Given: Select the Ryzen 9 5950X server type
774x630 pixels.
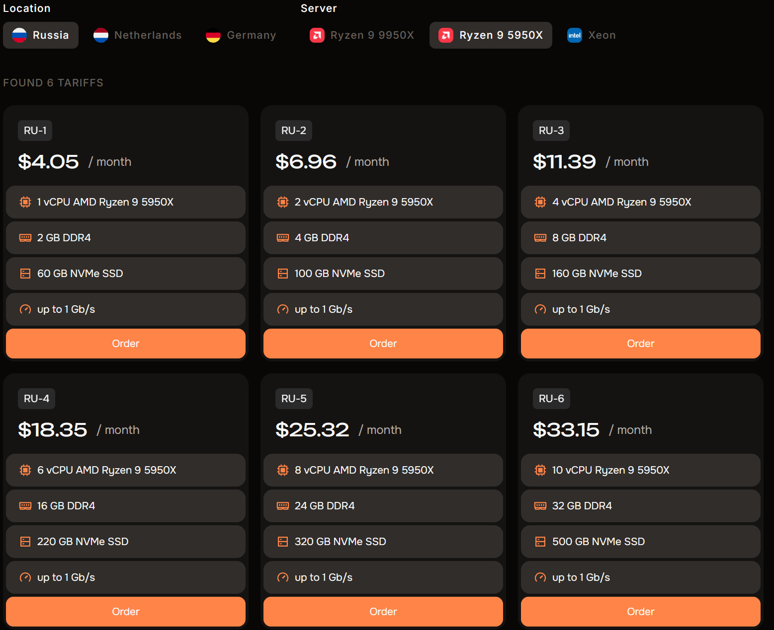Looking at the screenshot, I should (x=491, y=35).
